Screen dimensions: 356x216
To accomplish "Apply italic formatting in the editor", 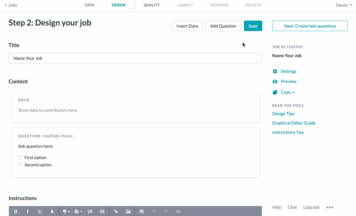I will coord(28,212).
